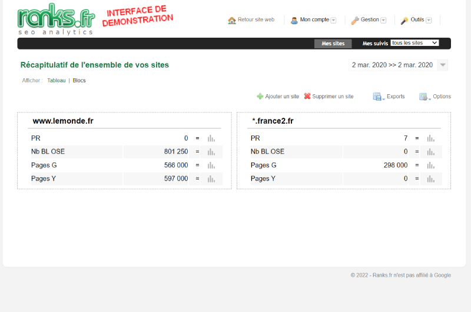Screen dimensions: 471x312
Task: Open the Gestion menu
Action: tap(370, 19)
